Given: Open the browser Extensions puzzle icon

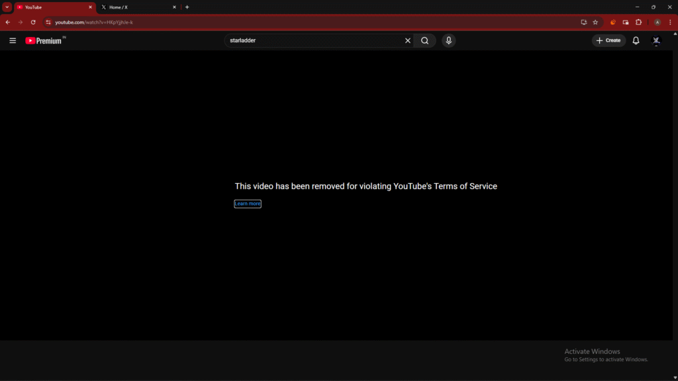Looking at the screenshot, I should tap(639, 22).
